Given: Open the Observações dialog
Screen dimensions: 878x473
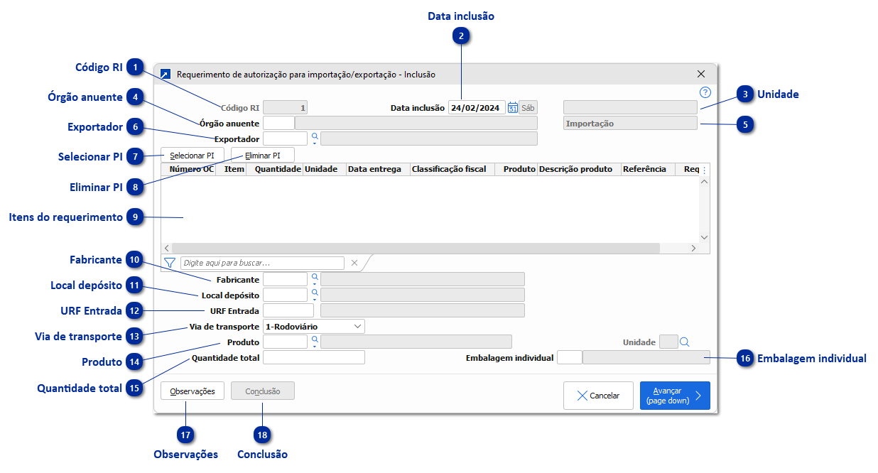Looking at the screenshot, I should [192, 390].
